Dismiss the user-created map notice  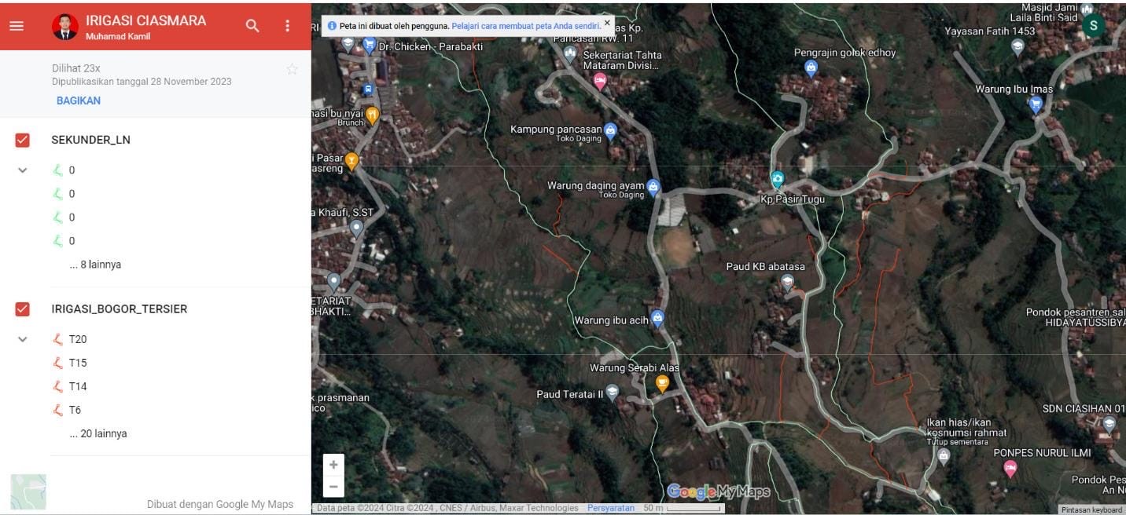click(605, 24)
